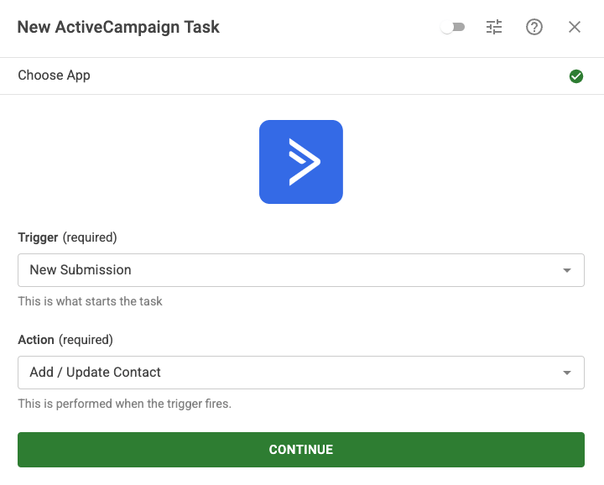Click the 'Action (required)' label
The width and height of the screenshot is (604, 485).
tap(65, 340)
